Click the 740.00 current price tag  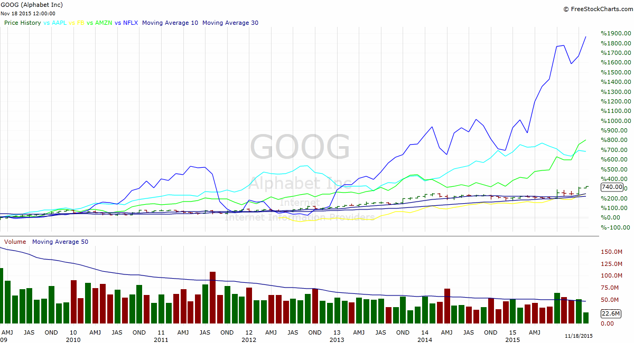tap(611, 187)
